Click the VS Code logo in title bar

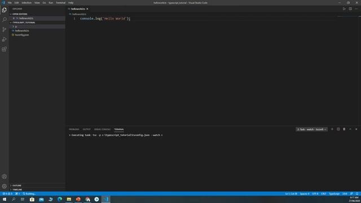[x=3, y=3]
